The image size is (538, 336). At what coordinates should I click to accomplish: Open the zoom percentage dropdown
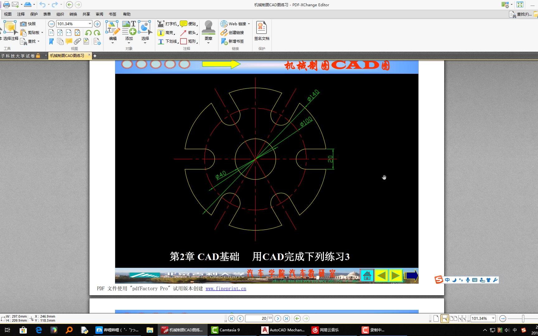(x=90, y=24)
